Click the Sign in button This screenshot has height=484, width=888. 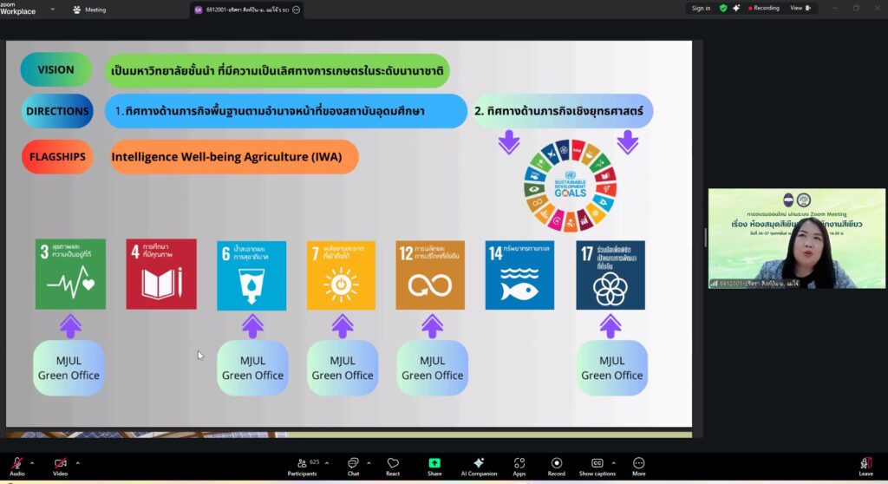tap(701, 8)
